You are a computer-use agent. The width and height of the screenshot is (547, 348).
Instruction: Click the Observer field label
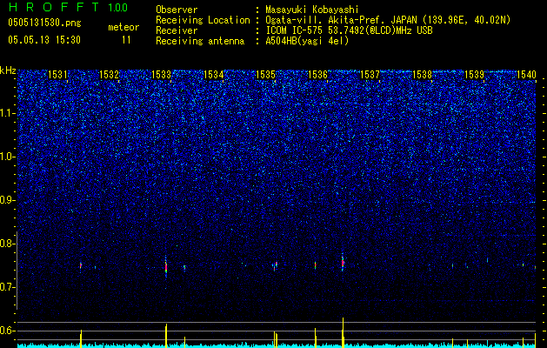(x=177, y=10)
